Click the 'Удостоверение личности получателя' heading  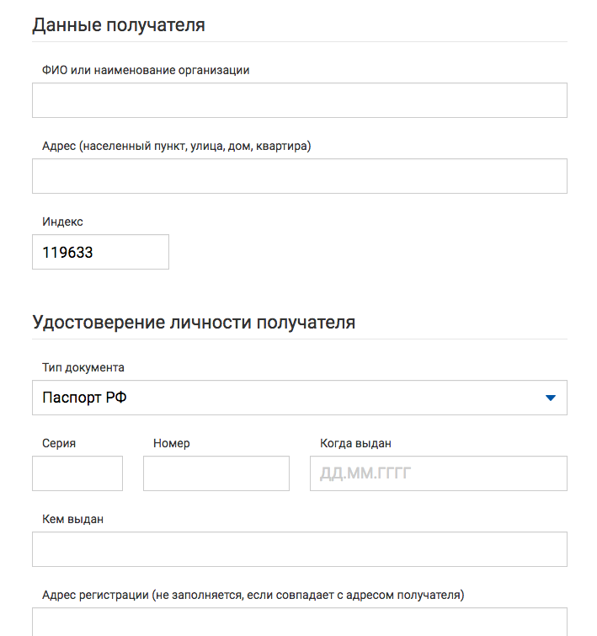click(x=194, y=323)
